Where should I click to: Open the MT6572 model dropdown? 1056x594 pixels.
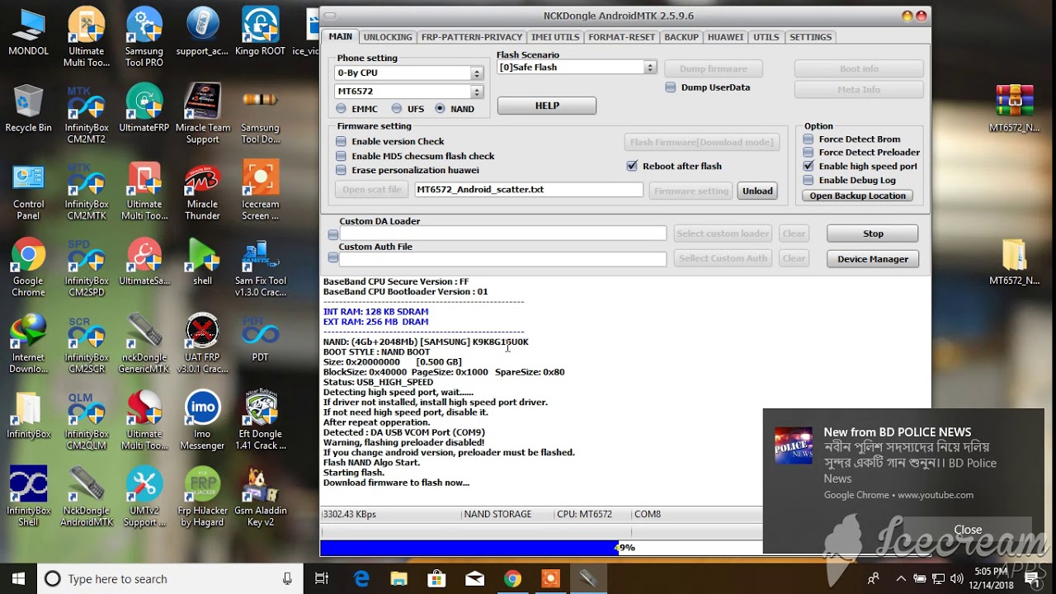pyautogui.click(x=408, y=92)
